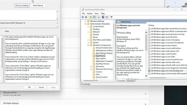Confirm the policy dialog with OK
Screen dimensions: 187x105
pos(29,87)
